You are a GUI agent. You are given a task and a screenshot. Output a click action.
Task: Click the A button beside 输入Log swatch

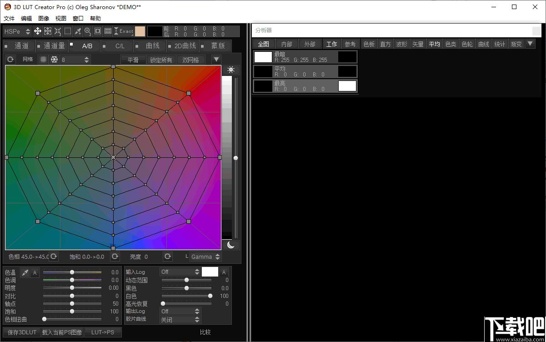click(x=224, y=272)
